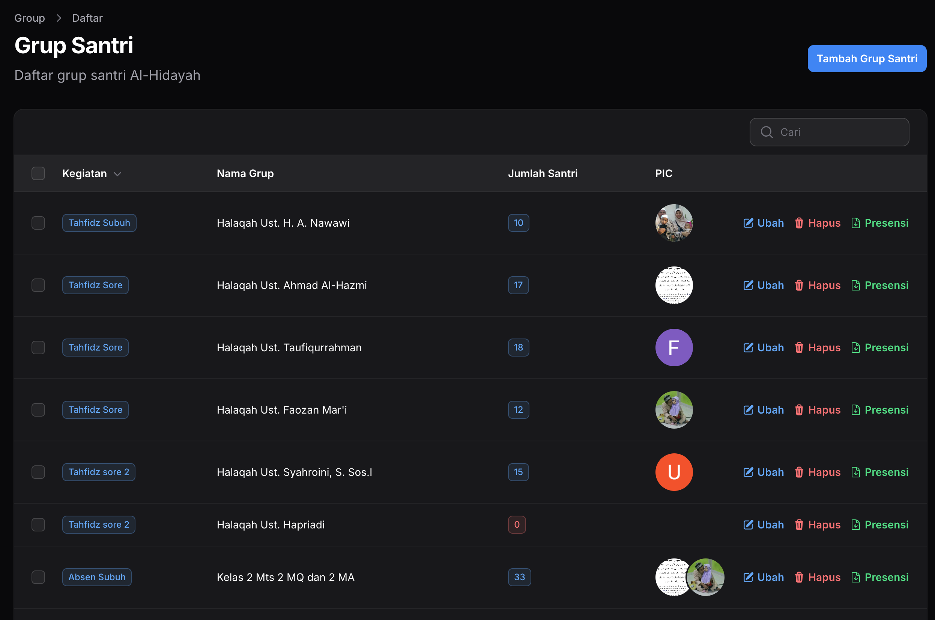This screenshot has height=620, width=935.
Task: Sort by the Kegiatan column chevron
Action: point(117,174)
